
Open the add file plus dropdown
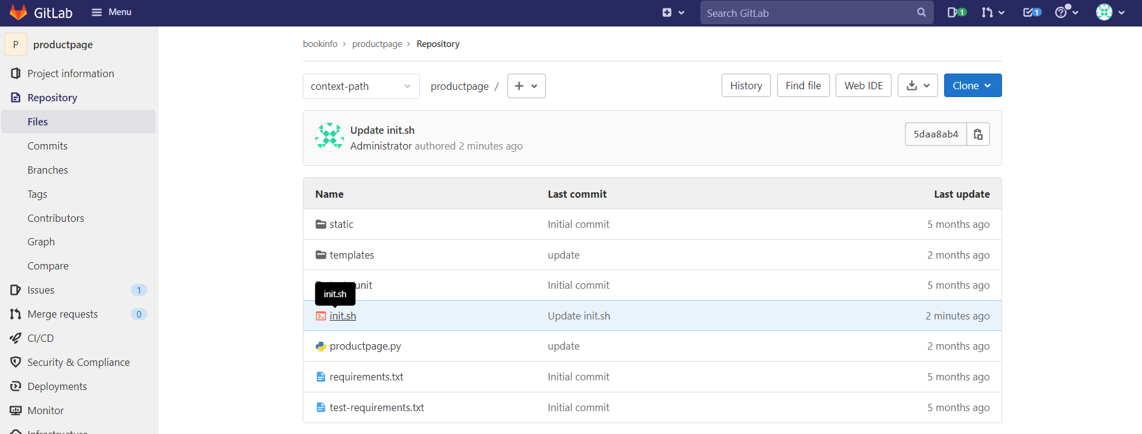526,86
